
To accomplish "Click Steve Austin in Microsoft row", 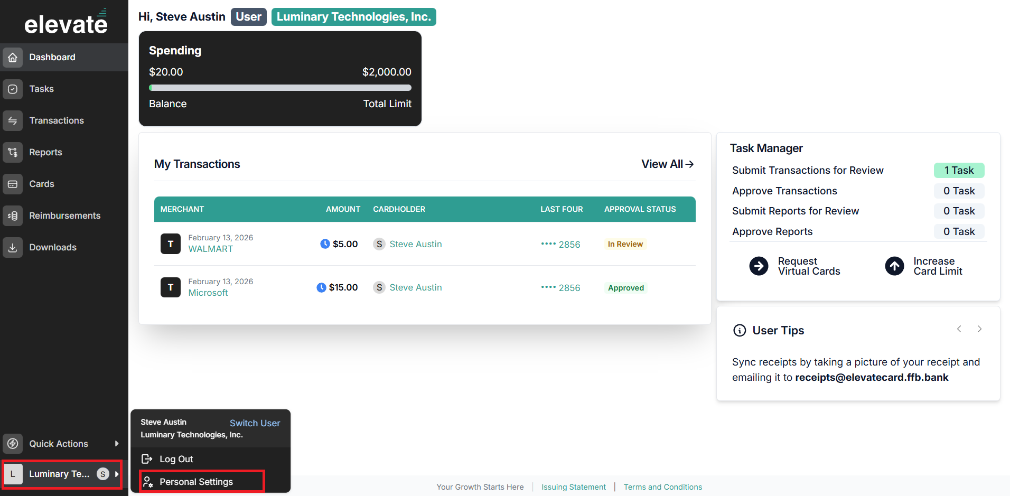I will (x=416, y=287).
